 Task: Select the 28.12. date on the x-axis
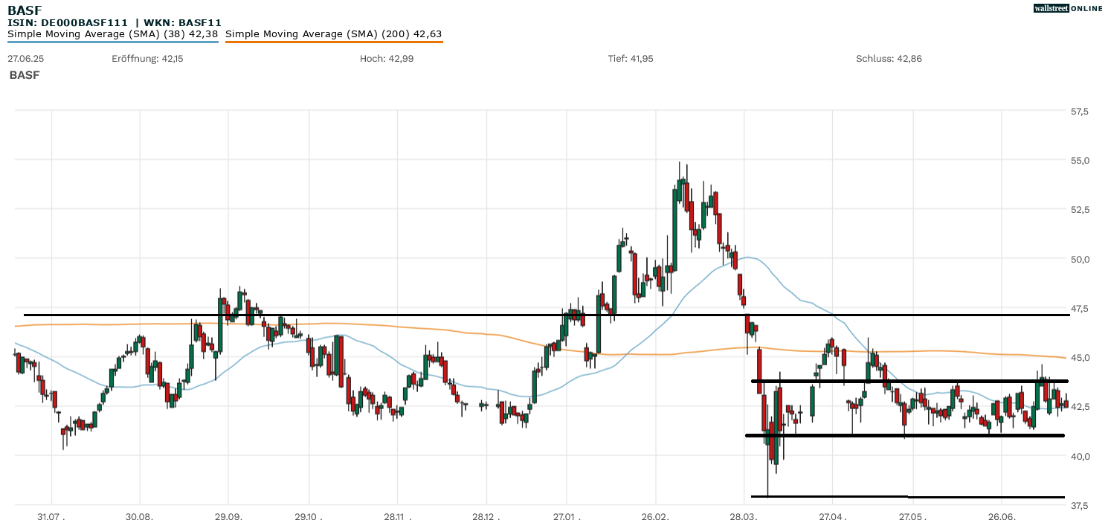486,516
